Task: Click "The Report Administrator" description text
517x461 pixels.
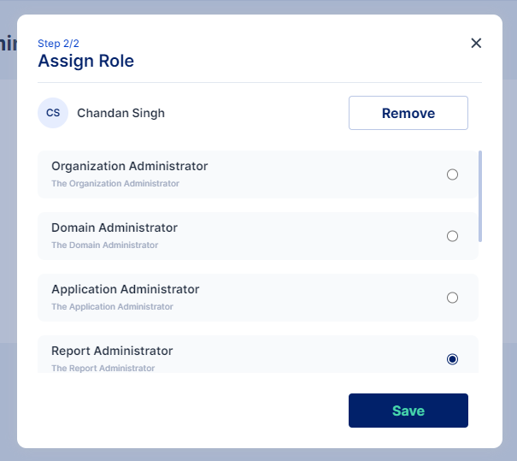Action: (103, 368)
